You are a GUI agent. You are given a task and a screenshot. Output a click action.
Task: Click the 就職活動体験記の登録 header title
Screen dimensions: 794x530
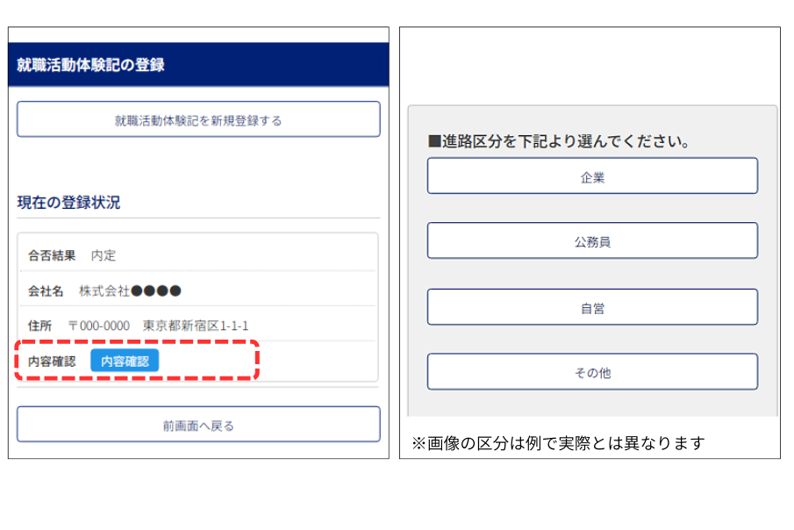(90, 65)
